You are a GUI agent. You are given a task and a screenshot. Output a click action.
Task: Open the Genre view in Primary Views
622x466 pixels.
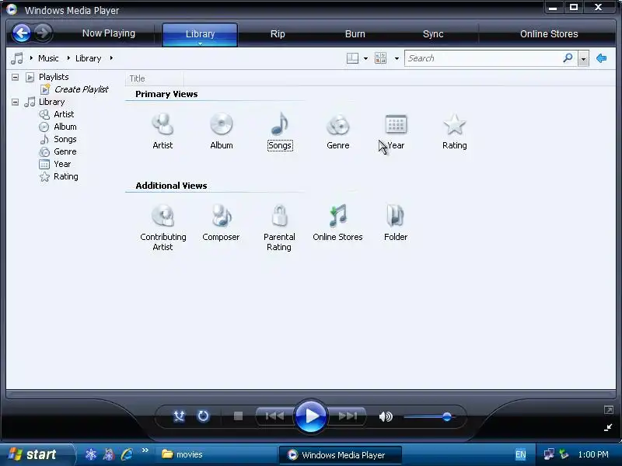[x=338, y=130]
